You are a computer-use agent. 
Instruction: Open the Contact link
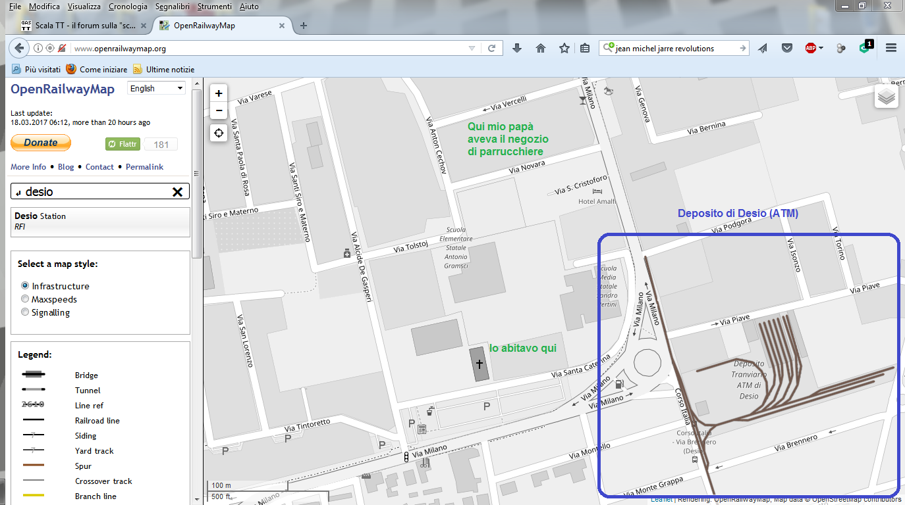click(x=99, y=167)
